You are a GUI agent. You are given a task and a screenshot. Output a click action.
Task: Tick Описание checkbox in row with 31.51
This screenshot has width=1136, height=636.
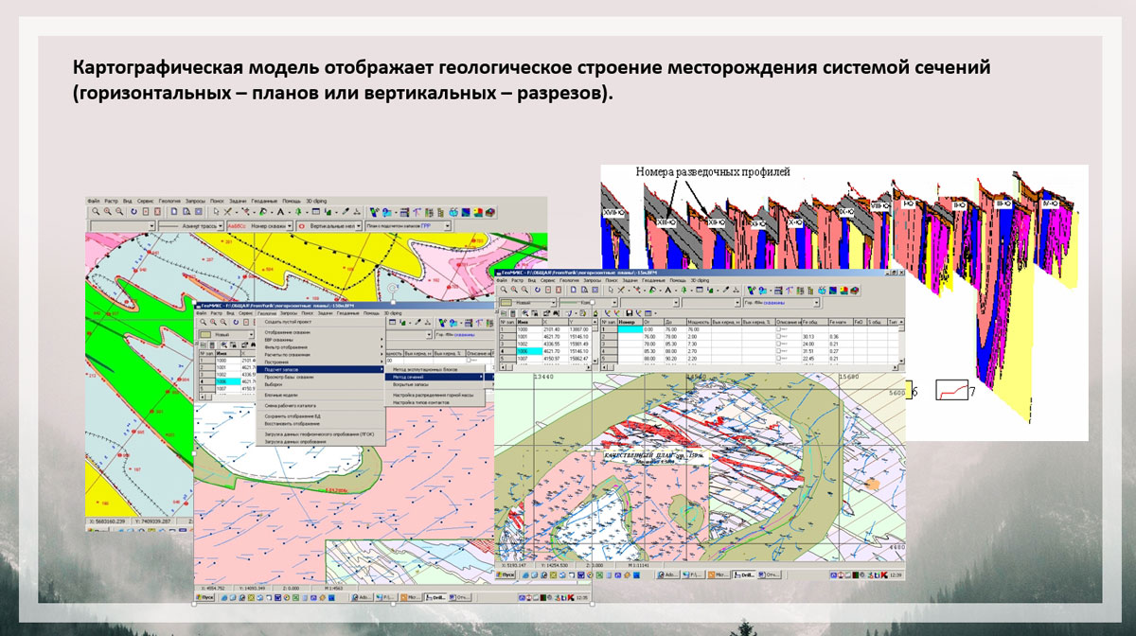coord(778,351)
